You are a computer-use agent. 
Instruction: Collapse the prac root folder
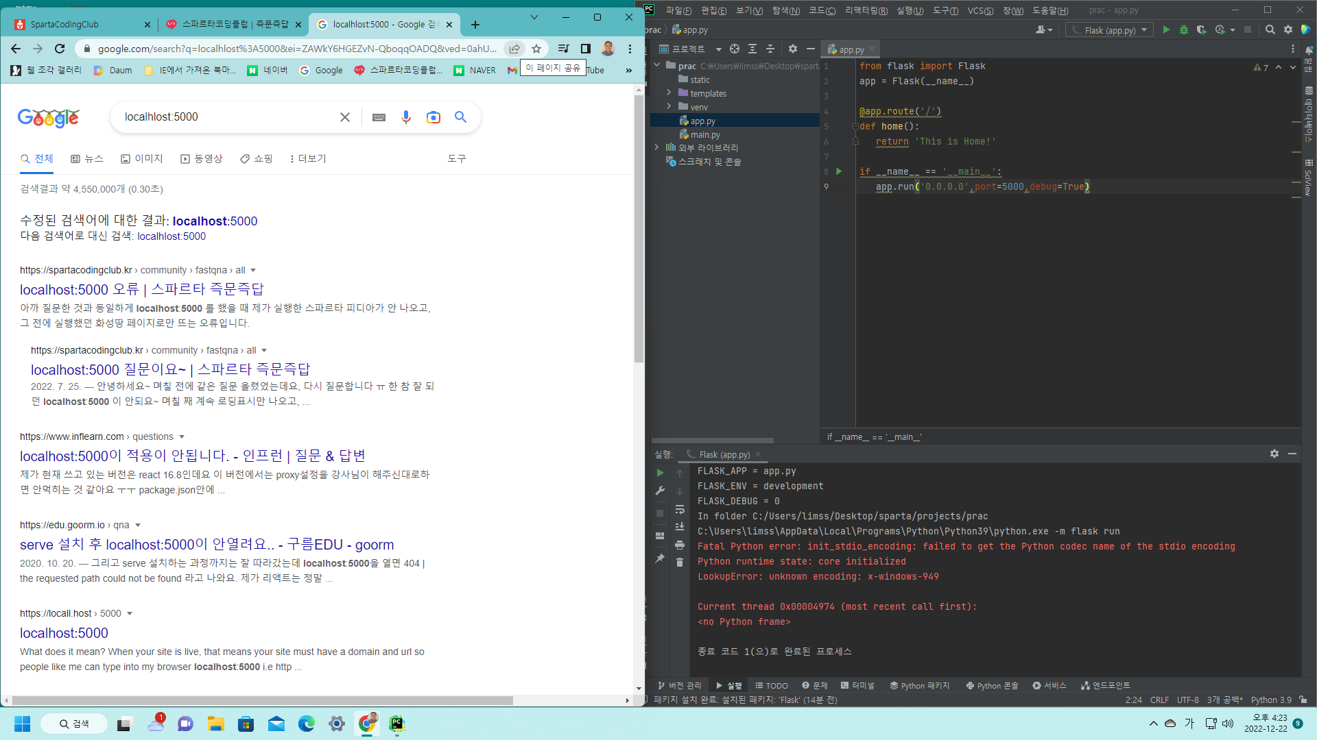click(x=656, y=66)
